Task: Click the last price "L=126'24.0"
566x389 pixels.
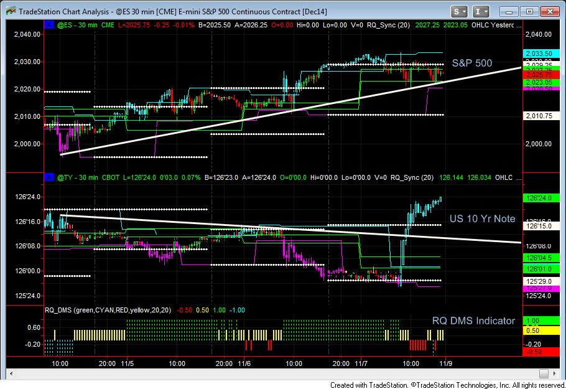Action: [x=139, y=178]
